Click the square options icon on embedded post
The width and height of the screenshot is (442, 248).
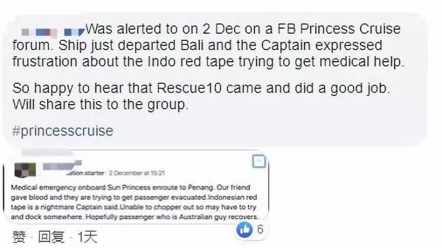(x=260, y=161)
